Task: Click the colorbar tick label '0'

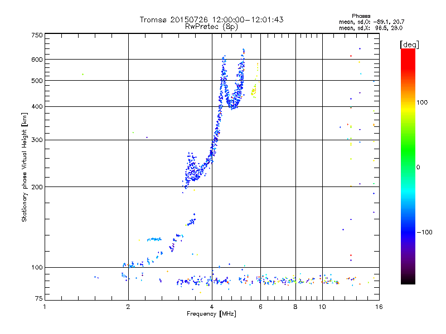Action: coord(418,167)
